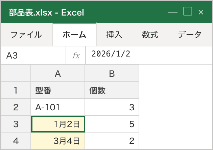Click the Name Box showing A3
The width and height of the screenshot is (213, 150).
[x=33, y=55]
